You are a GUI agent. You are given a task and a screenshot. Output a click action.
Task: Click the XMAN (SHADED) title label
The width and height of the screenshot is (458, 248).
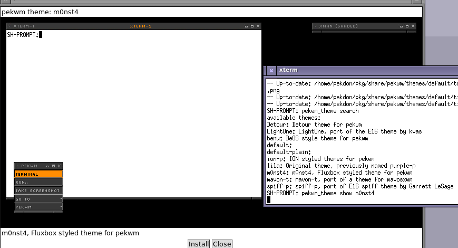click(x=338, y=26)
